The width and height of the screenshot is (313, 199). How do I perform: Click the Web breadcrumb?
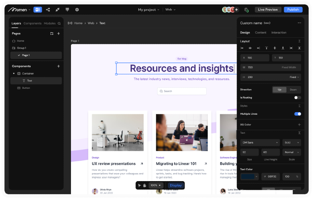point(91,23)
